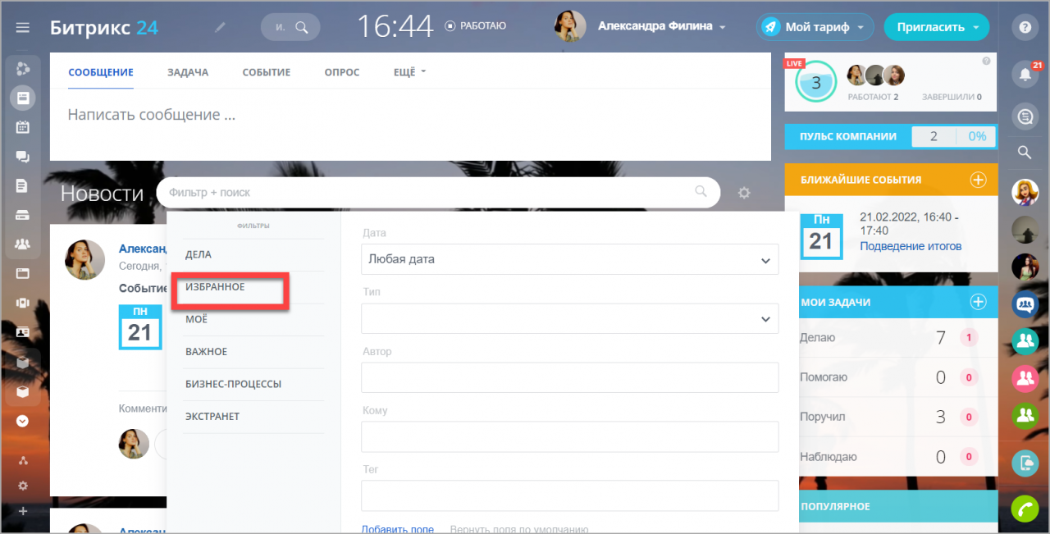Click the top search box in header
This screenshot has width=1050, height=534.
(290, 27)
